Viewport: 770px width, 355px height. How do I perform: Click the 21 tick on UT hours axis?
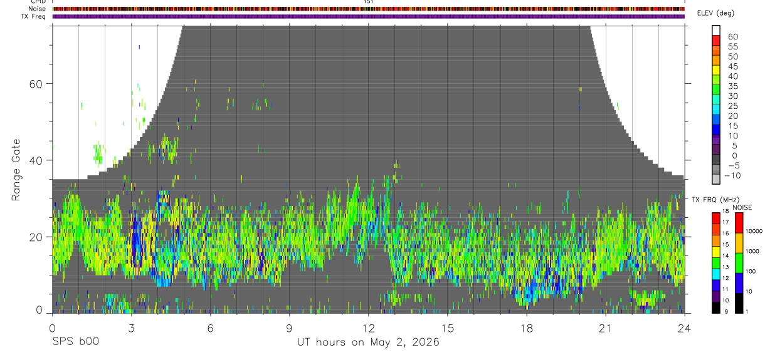pos(606,328)
